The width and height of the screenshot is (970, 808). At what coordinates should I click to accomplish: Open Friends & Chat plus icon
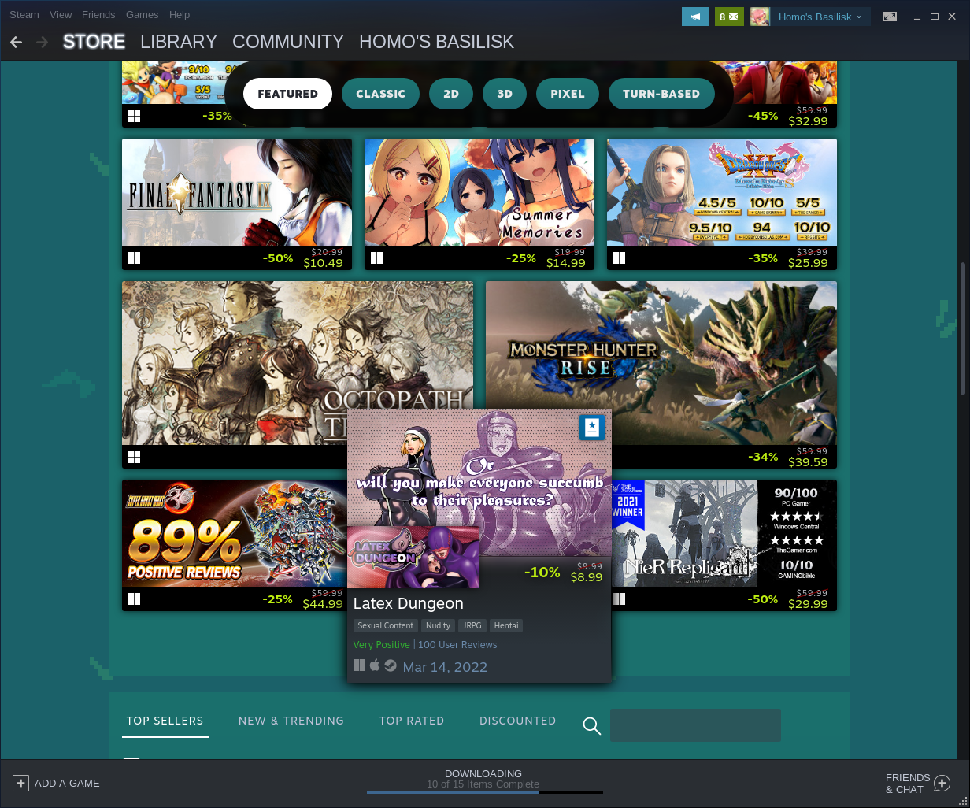click(x=942, y=783)
